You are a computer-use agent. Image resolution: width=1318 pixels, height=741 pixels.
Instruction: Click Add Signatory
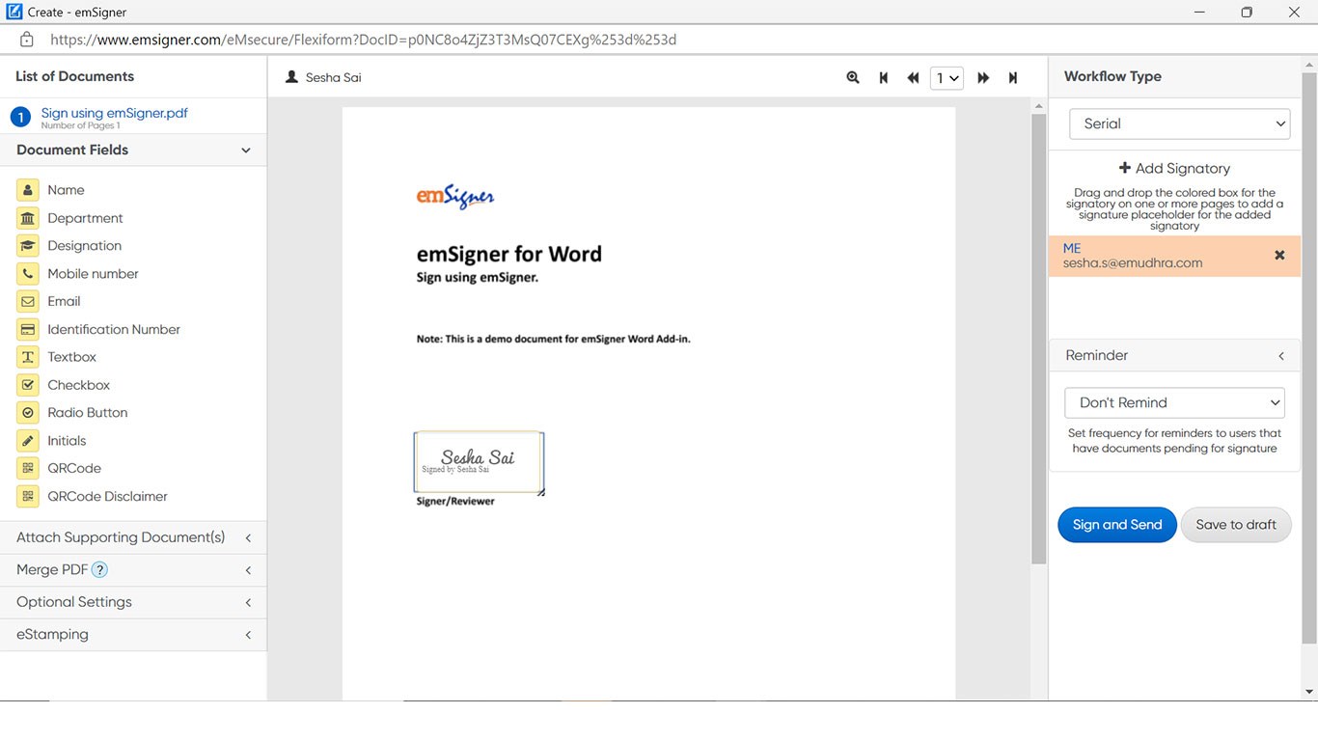tap(1174, 168)
